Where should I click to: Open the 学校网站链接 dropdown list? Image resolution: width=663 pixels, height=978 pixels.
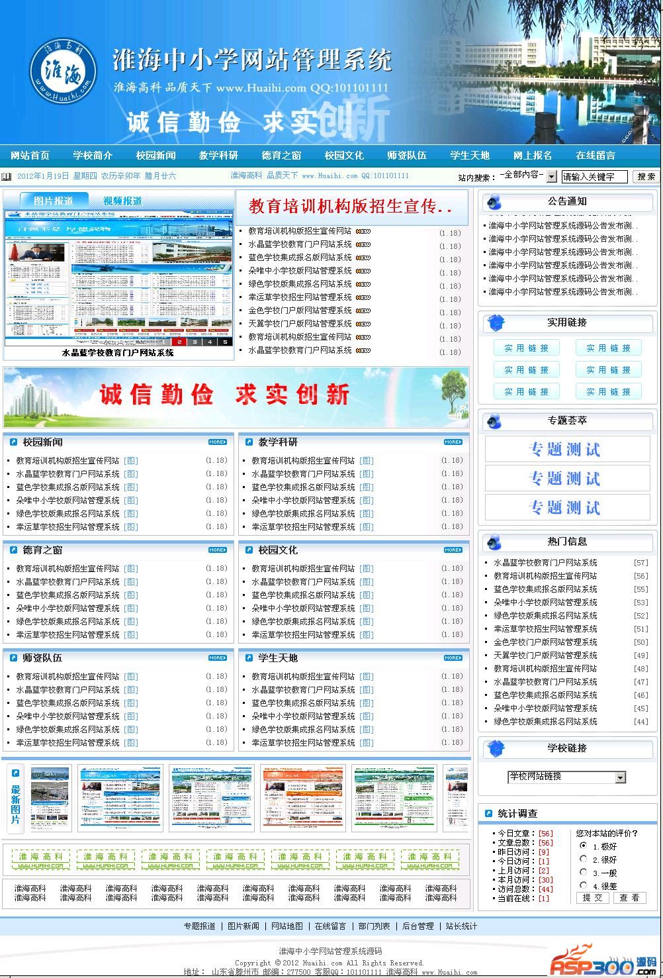[x=566, y=777]
